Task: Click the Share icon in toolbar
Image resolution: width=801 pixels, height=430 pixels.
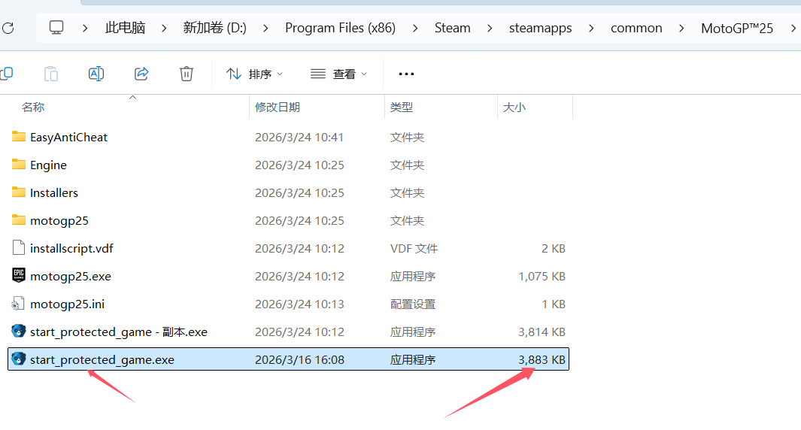Action: coord(141,74)
